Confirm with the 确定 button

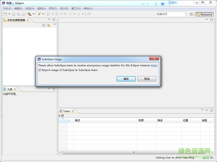[126, 79]
